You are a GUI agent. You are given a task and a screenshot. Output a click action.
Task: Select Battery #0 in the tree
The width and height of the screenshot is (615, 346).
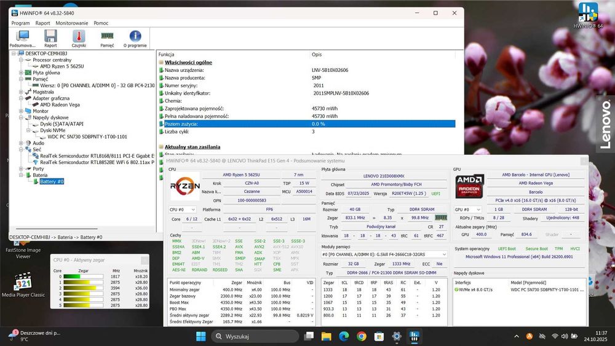click(x=52, y=181)
